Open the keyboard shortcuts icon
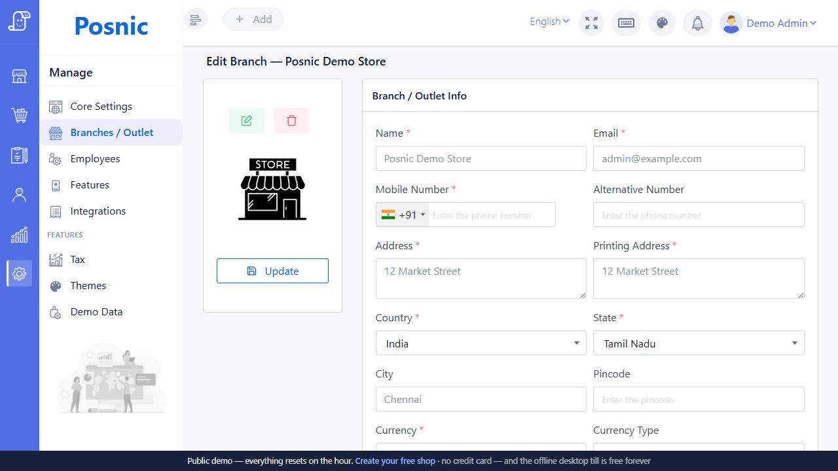The width and height of the screenshot is (838, 471). [x=626, y=23]
